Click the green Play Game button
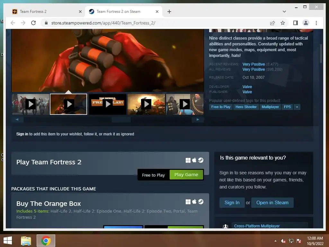 (x=186, y=175)
